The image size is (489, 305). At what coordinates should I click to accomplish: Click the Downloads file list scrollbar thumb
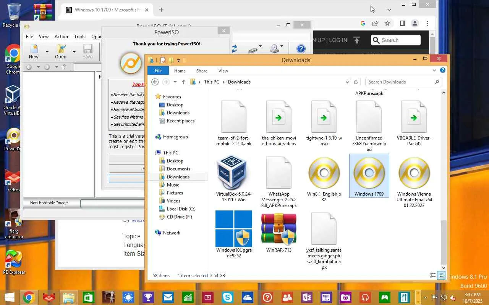pos(444,242)
